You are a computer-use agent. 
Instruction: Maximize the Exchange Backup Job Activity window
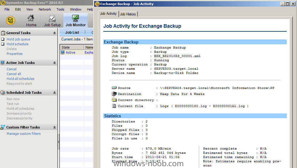(288, 4)
